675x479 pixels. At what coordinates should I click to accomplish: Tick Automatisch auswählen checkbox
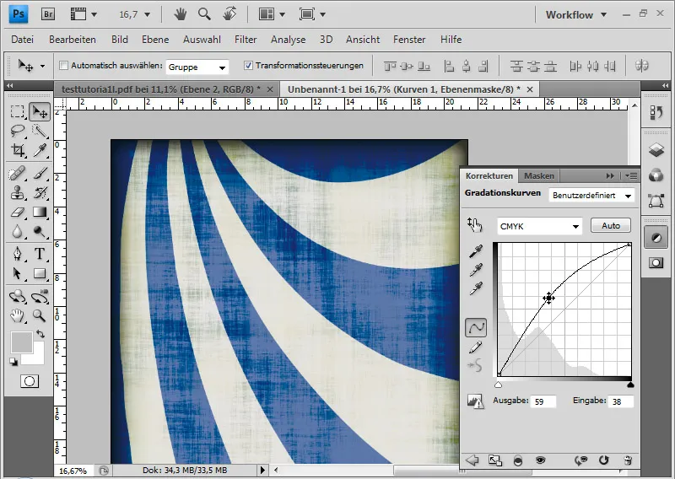click(64, 66)
